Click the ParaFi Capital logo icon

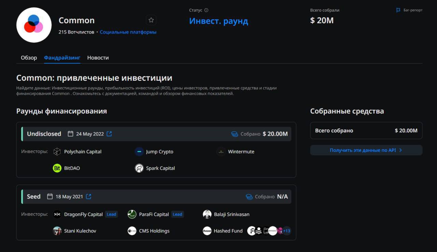click(x=132, y=214)
